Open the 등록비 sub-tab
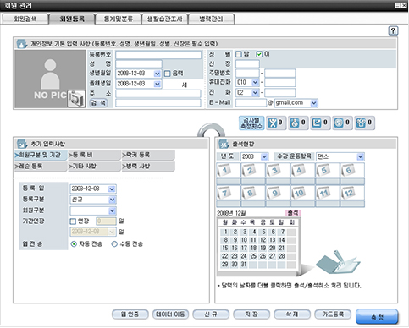Screen dimensions: 409x328 [x=95, y=156]
